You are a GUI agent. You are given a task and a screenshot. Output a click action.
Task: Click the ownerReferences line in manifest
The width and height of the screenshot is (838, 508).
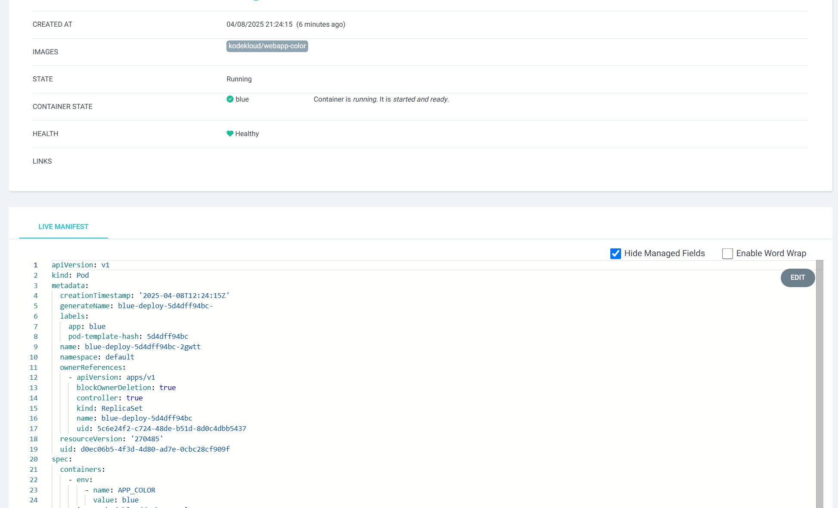pos(93,367)
